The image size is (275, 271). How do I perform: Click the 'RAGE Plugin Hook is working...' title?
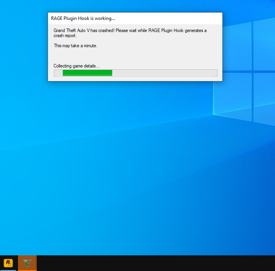pyautogui.click(x=83, y=18)
